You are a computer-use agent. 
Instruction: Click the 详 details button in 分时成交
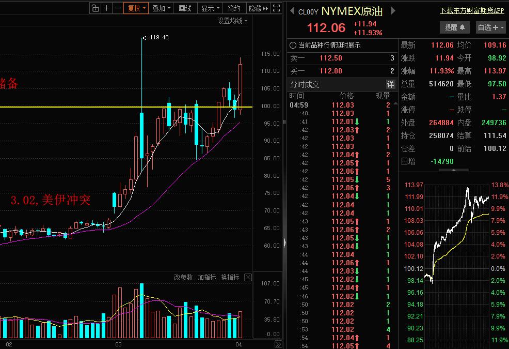(390, 85)
